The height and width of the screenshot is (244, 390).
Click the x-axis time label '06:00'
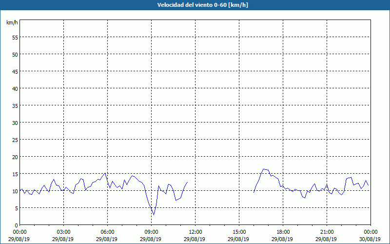click(x=107, y=232)
